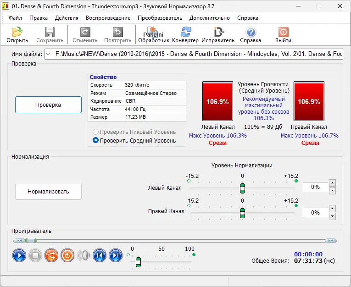Open the Исправитель tag fixer
The width and height of the screenshot is (351, 287).
click(218, 35)
